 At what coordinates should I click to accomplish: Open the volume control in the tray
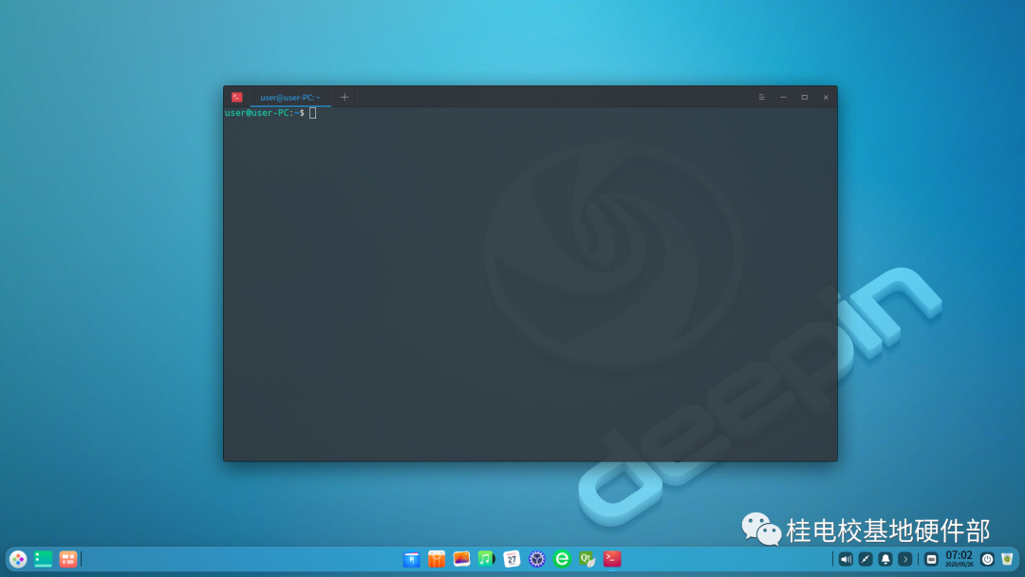[x=846, y=559]
